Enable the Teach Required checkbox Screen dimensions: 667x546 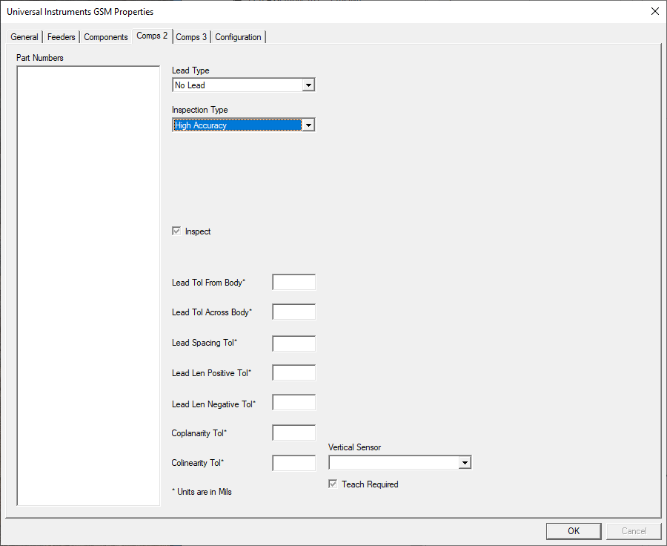[x=332, y=484]
